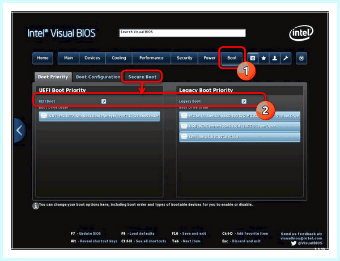340x261 pixels.
Task: Click F7 Update BIOS shortcut
Action: click(x=86, y=234)
